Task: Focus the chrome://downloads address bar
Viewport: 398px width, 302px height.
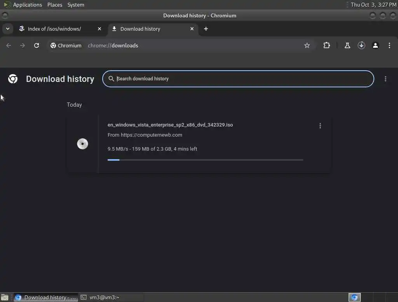Action: (113, 45)
